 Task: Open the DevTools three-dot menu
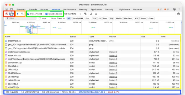(x=179, y=9)
